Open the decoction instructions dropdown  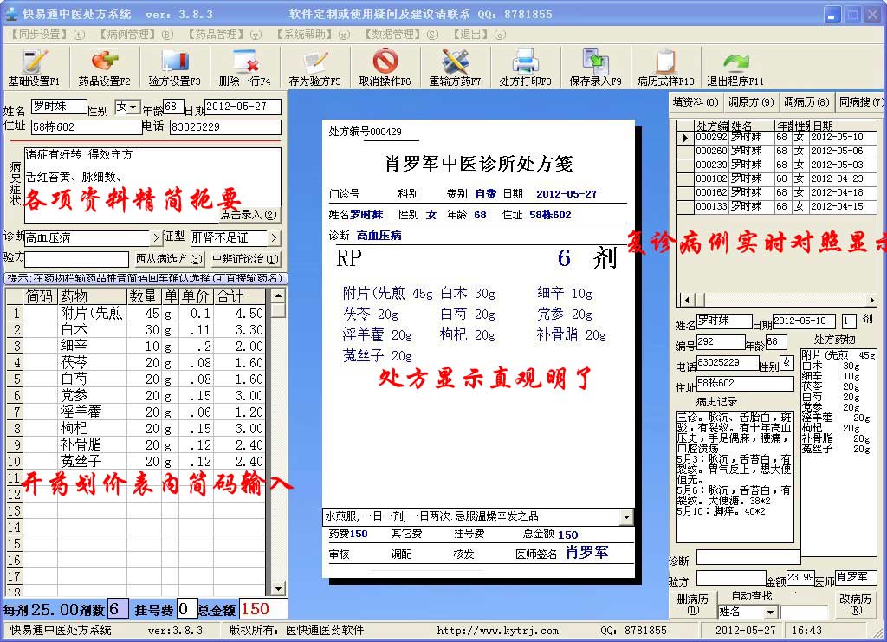(626, 517)
